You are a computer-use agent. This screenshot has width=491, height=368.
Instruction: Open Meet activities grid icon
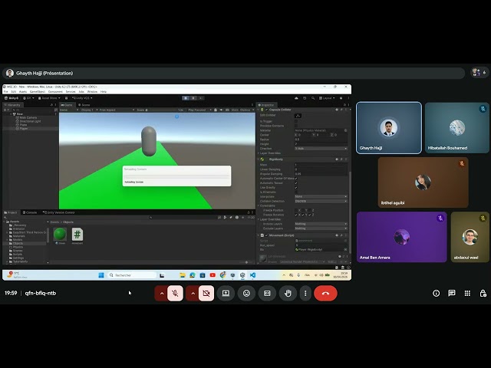coord(467,293)
